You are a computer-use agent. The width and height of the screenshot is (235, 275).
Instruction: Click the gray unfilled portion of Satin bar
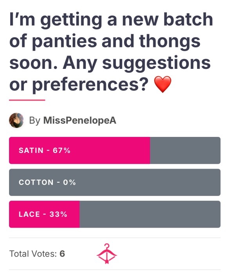pyautogui.click(x=185, y=151)
